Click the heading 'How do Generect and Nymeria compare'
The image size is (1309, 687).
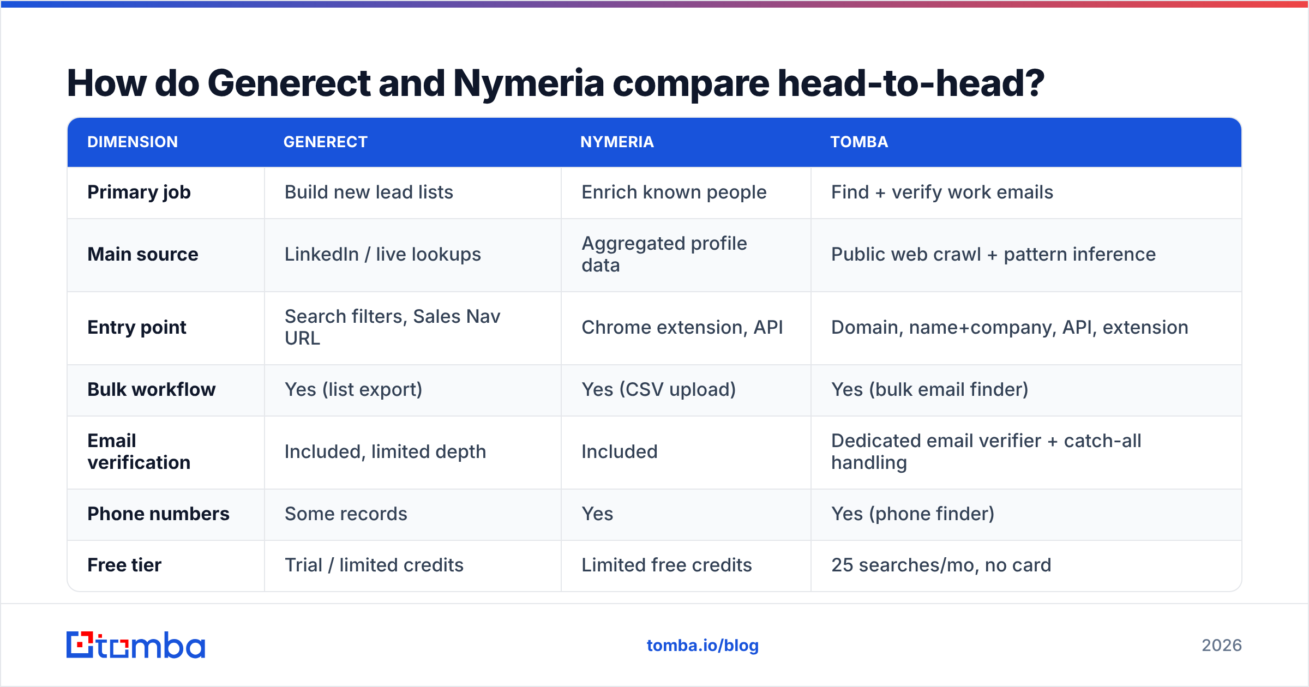pos(555,83)
